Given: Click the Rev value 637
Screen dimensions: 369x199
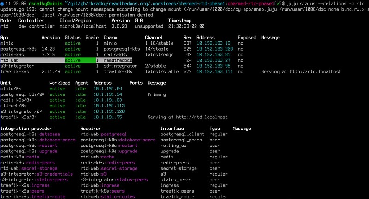Looking at the screenshot, I should [x=188, y=43].
